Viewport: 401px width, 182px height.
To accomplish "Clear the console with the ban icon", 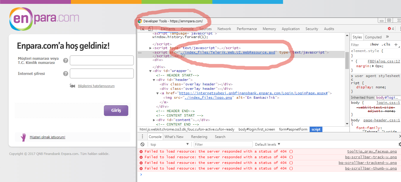I will click(x=143, y=144).
